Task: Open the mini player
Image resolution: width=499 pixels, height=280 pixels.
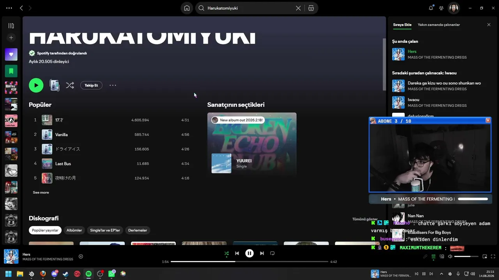Action: 485,257
